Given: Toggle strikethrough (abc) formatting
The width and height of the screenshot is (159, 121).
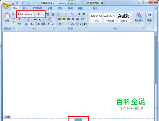Looking at the screenshot, I should tap(35, 19).
